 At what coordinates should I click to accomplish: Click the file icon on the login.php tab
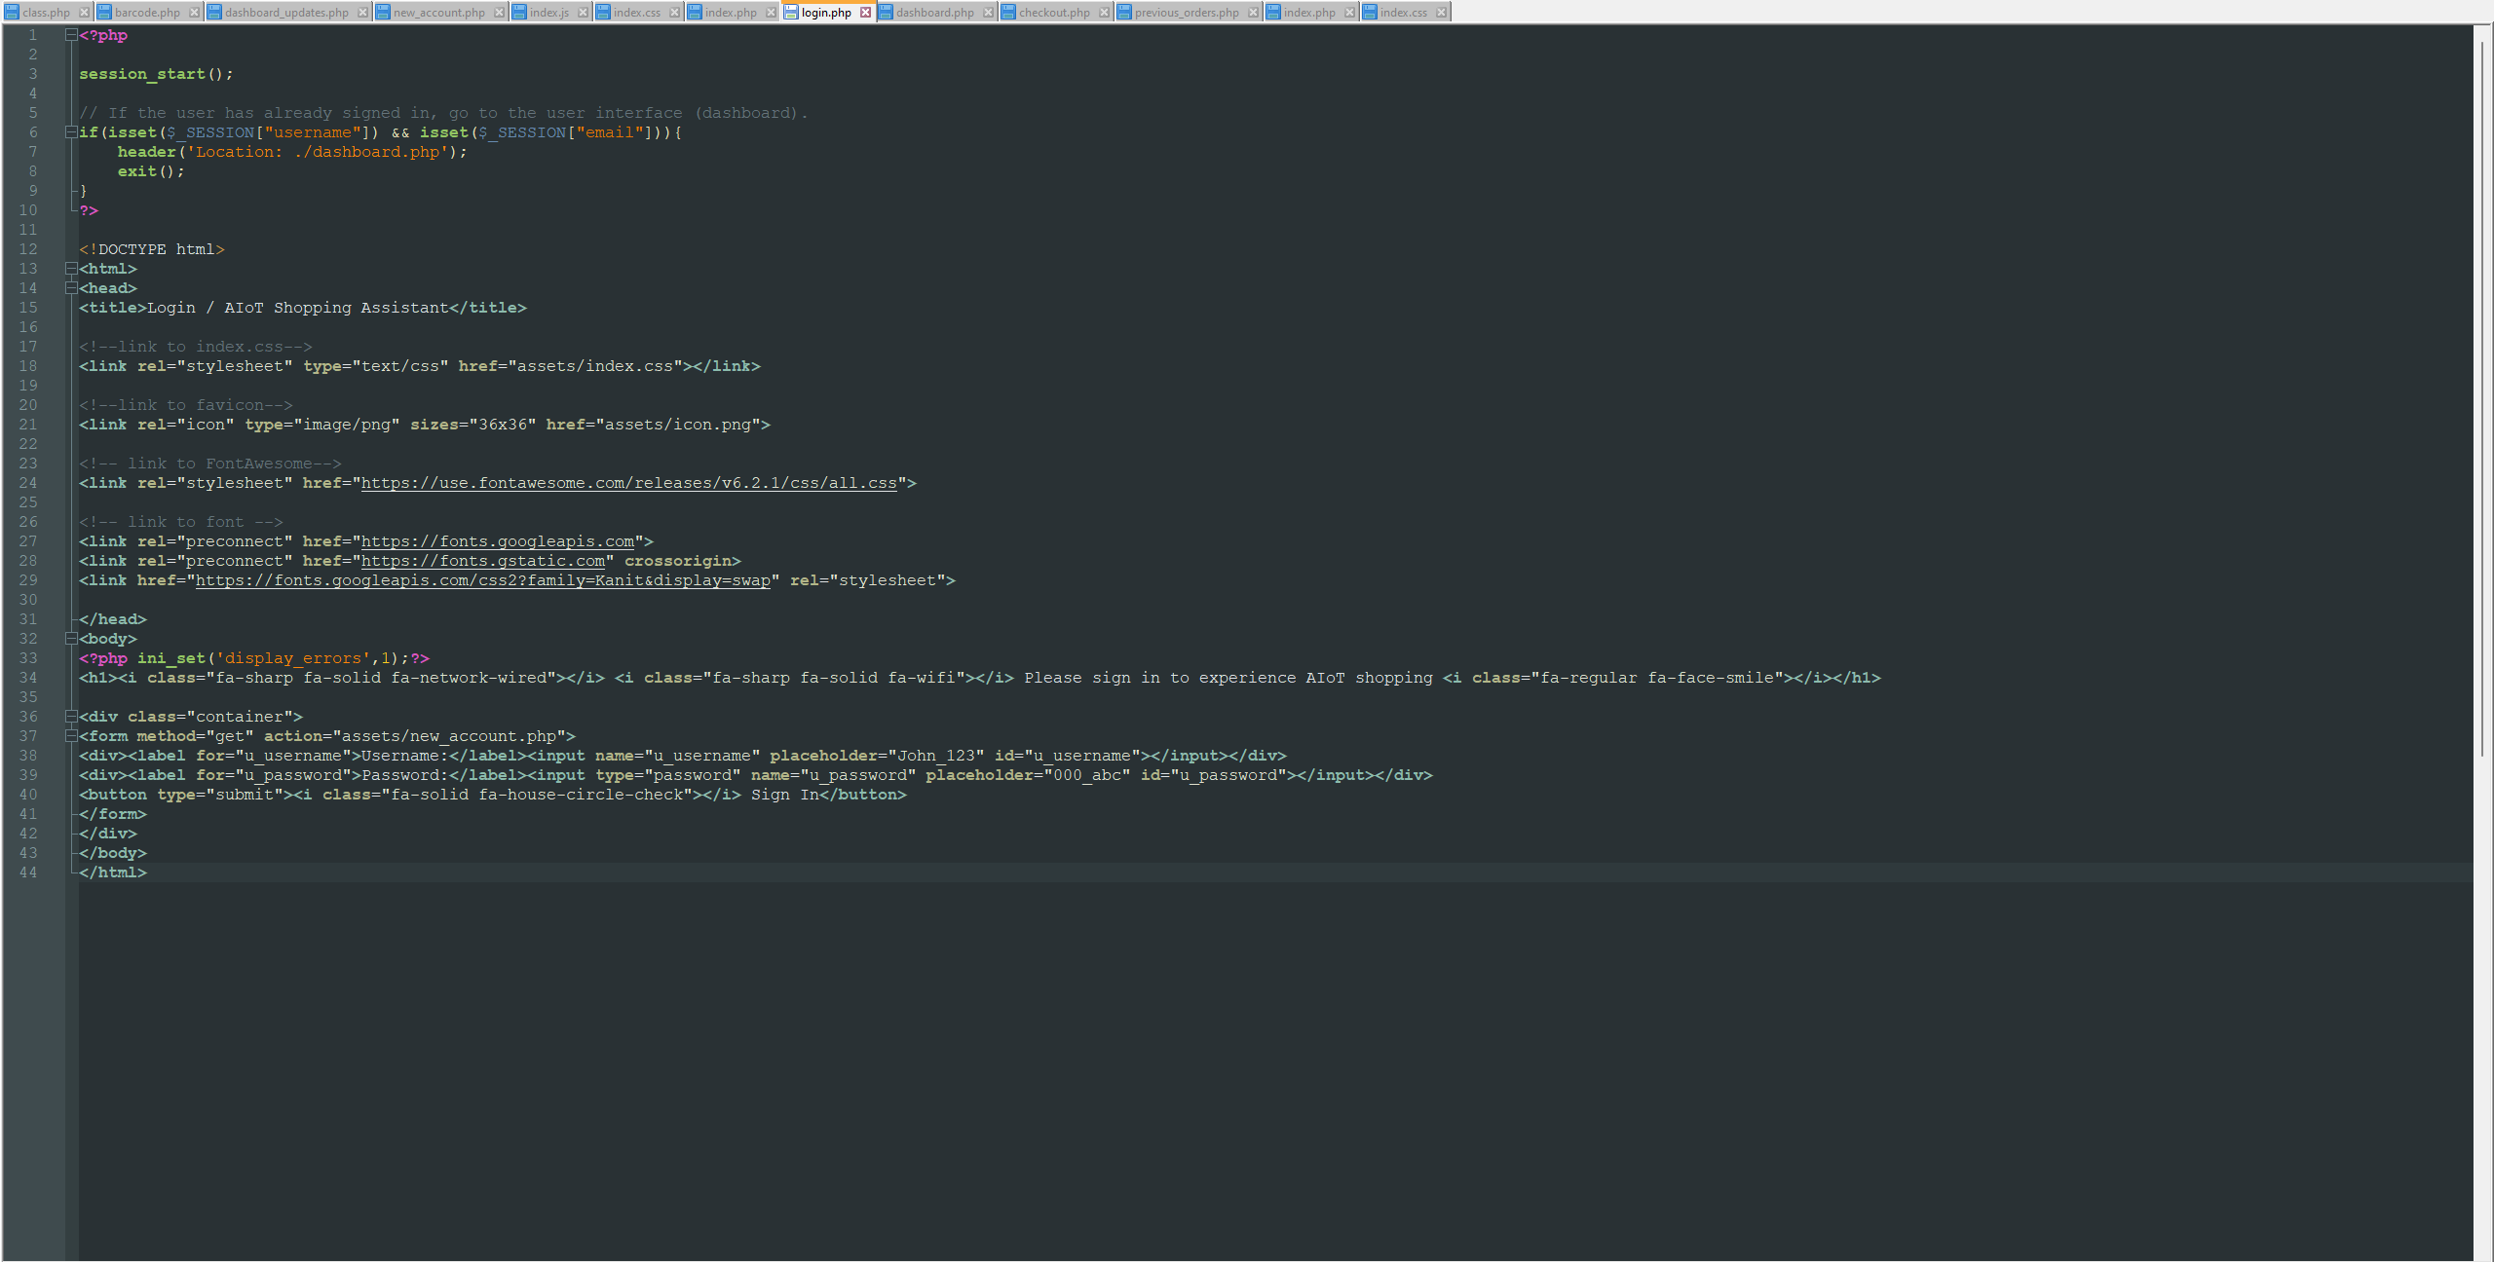pos(791,13)
